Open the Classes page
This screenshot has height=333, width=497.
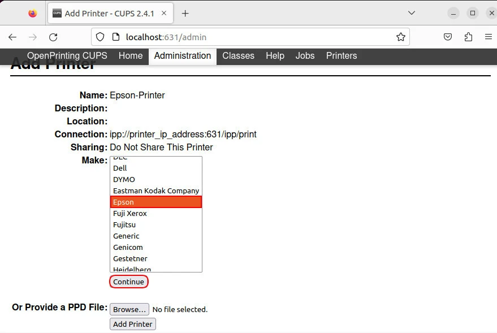pyautogui.click(x=238, y=56)
